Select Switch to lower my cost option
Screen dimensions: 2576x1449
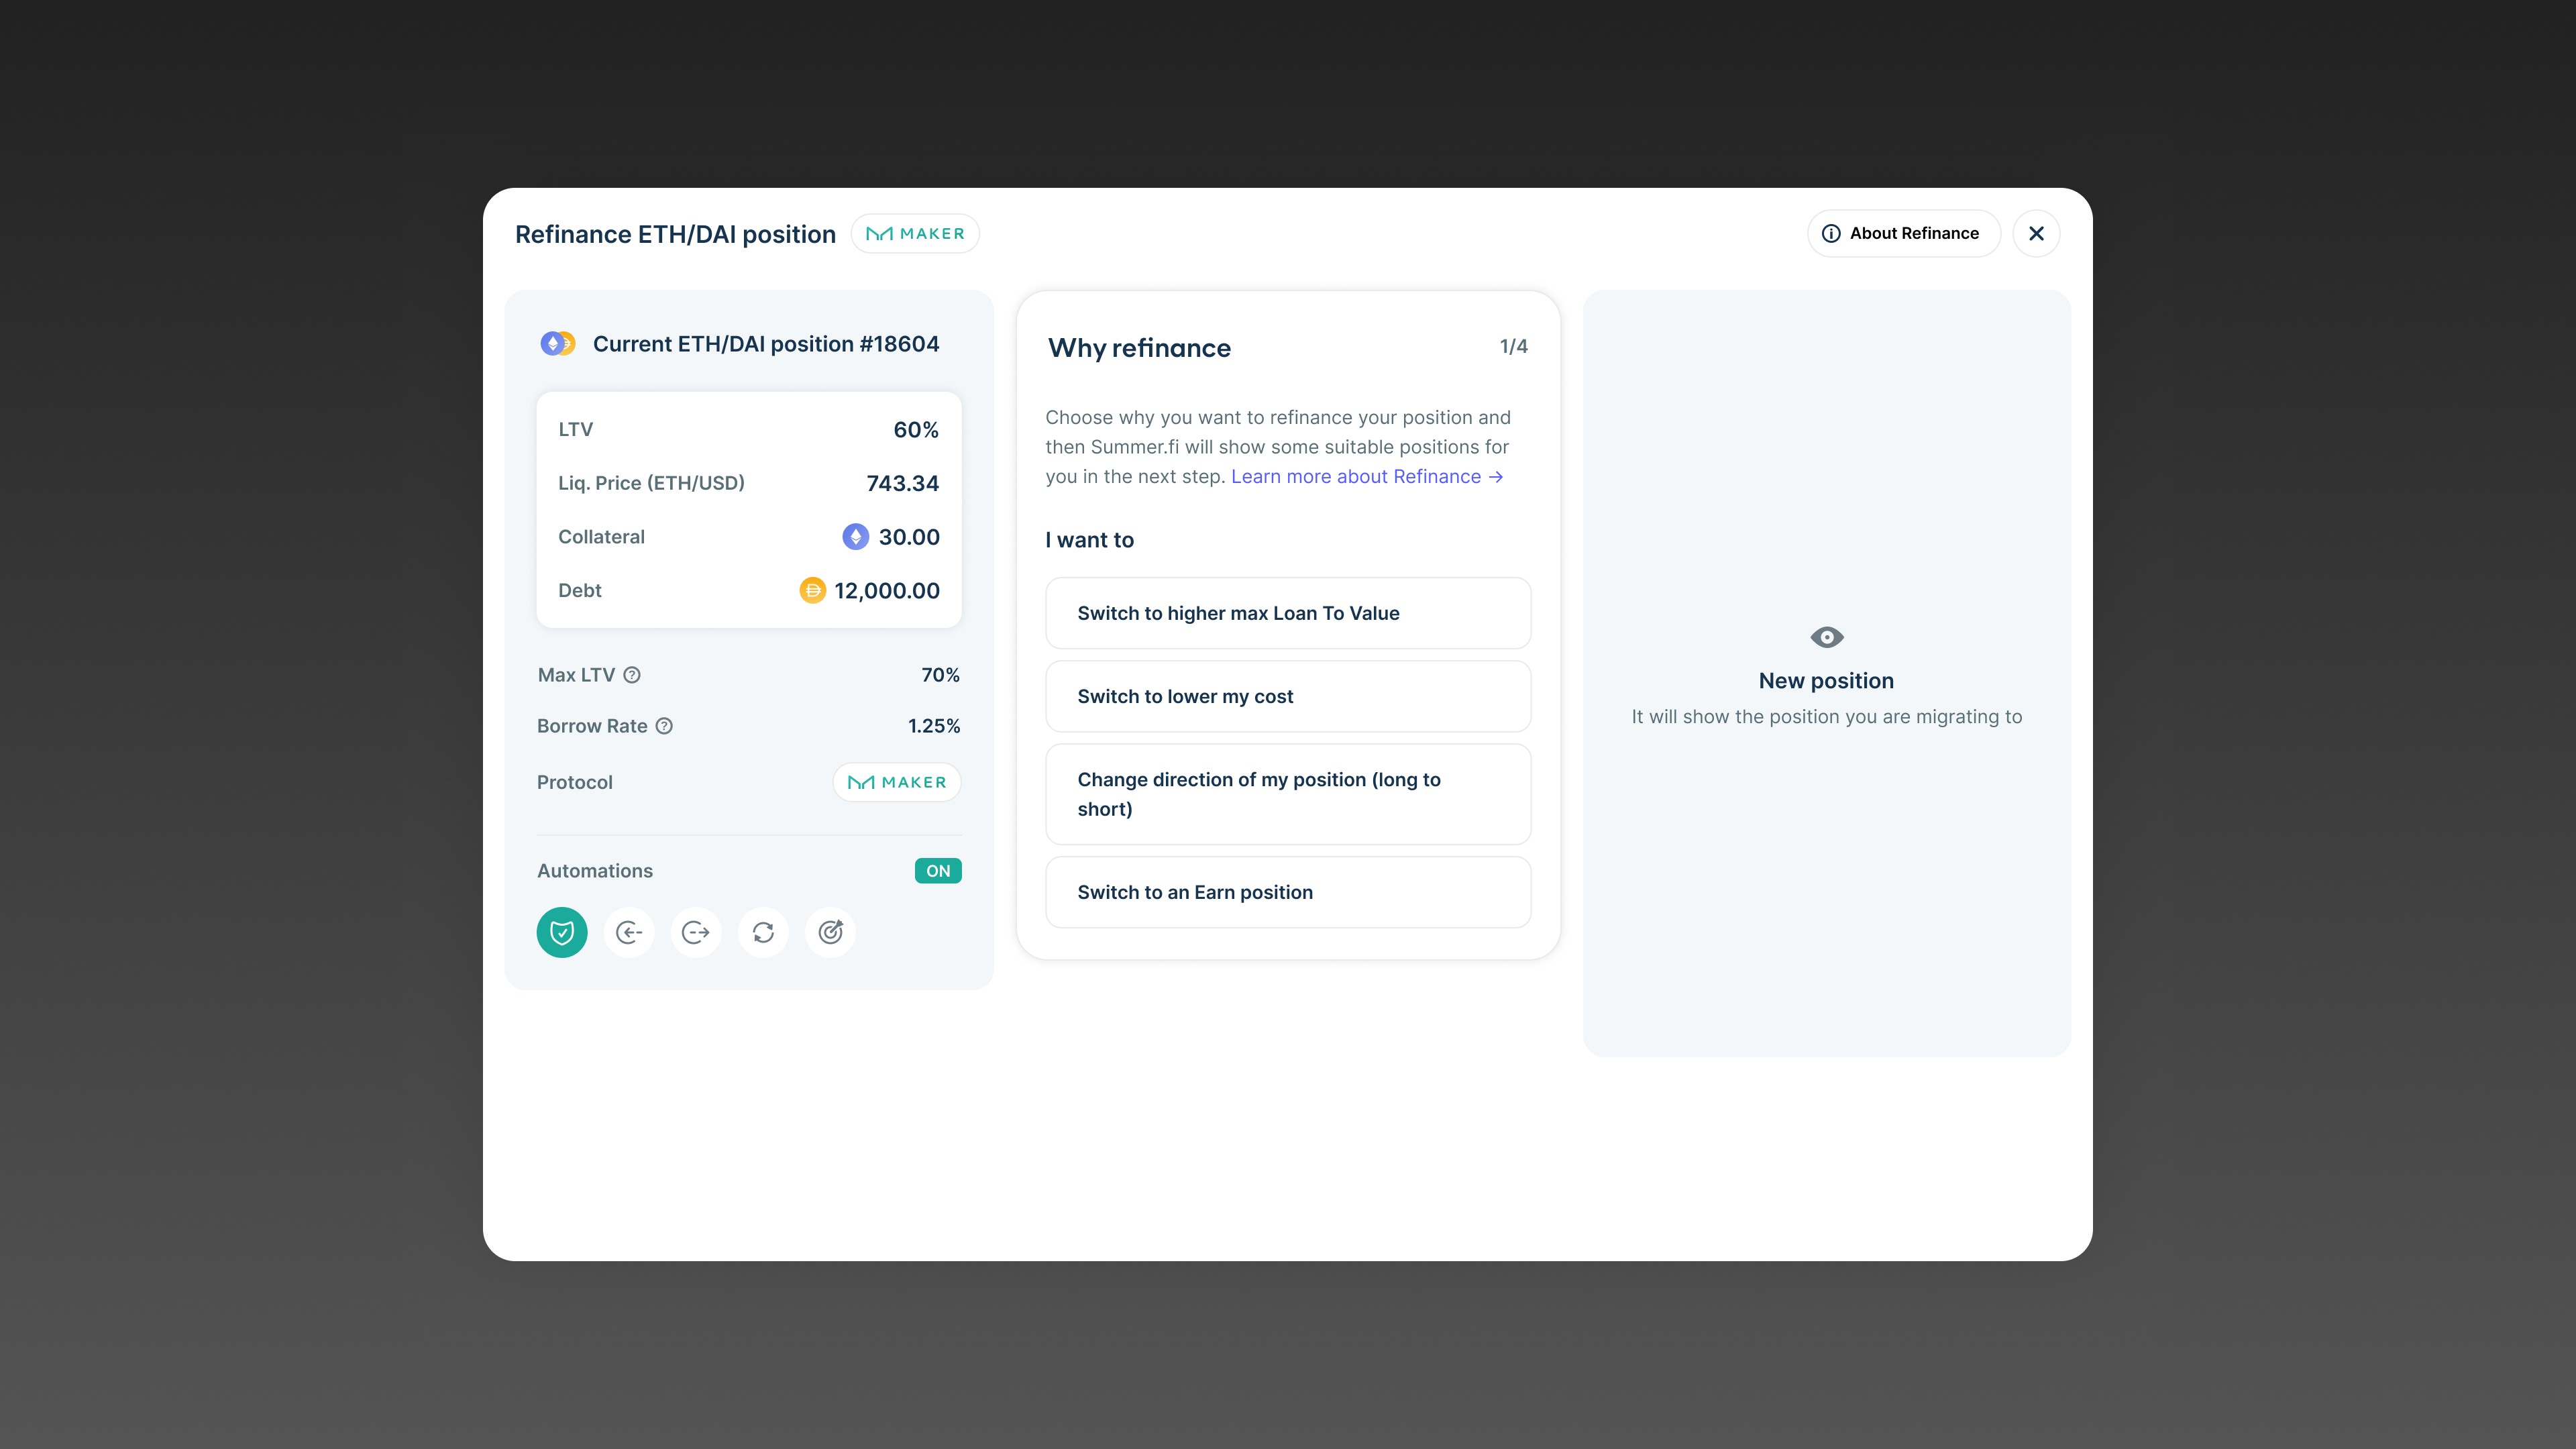click(x=1287, y=696)
